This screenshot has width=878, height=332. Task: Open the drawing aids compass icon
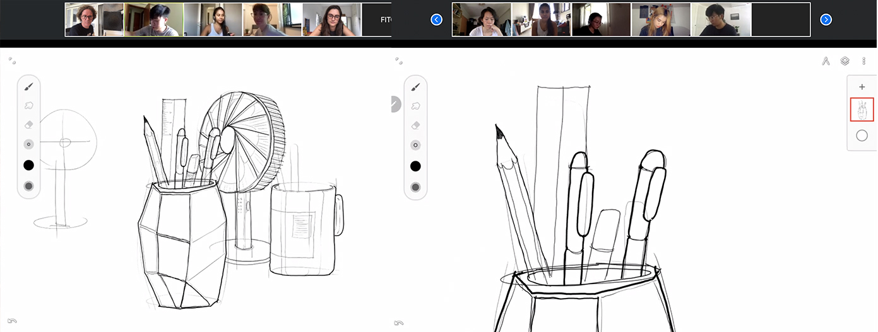(x=826, y=61)
